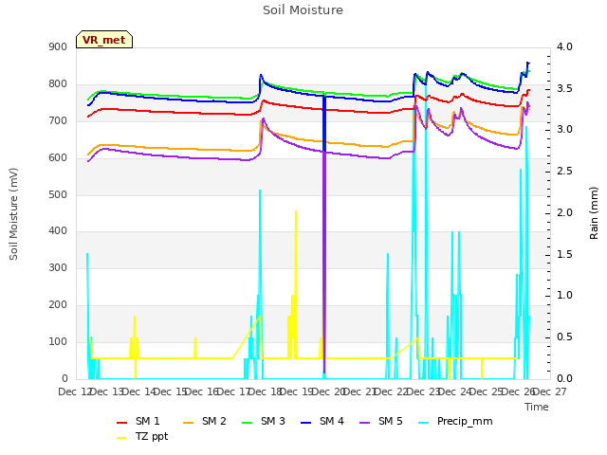Click the 4.0 rain axis value
Screen dimensions: 607x455
tap(564, 46)
